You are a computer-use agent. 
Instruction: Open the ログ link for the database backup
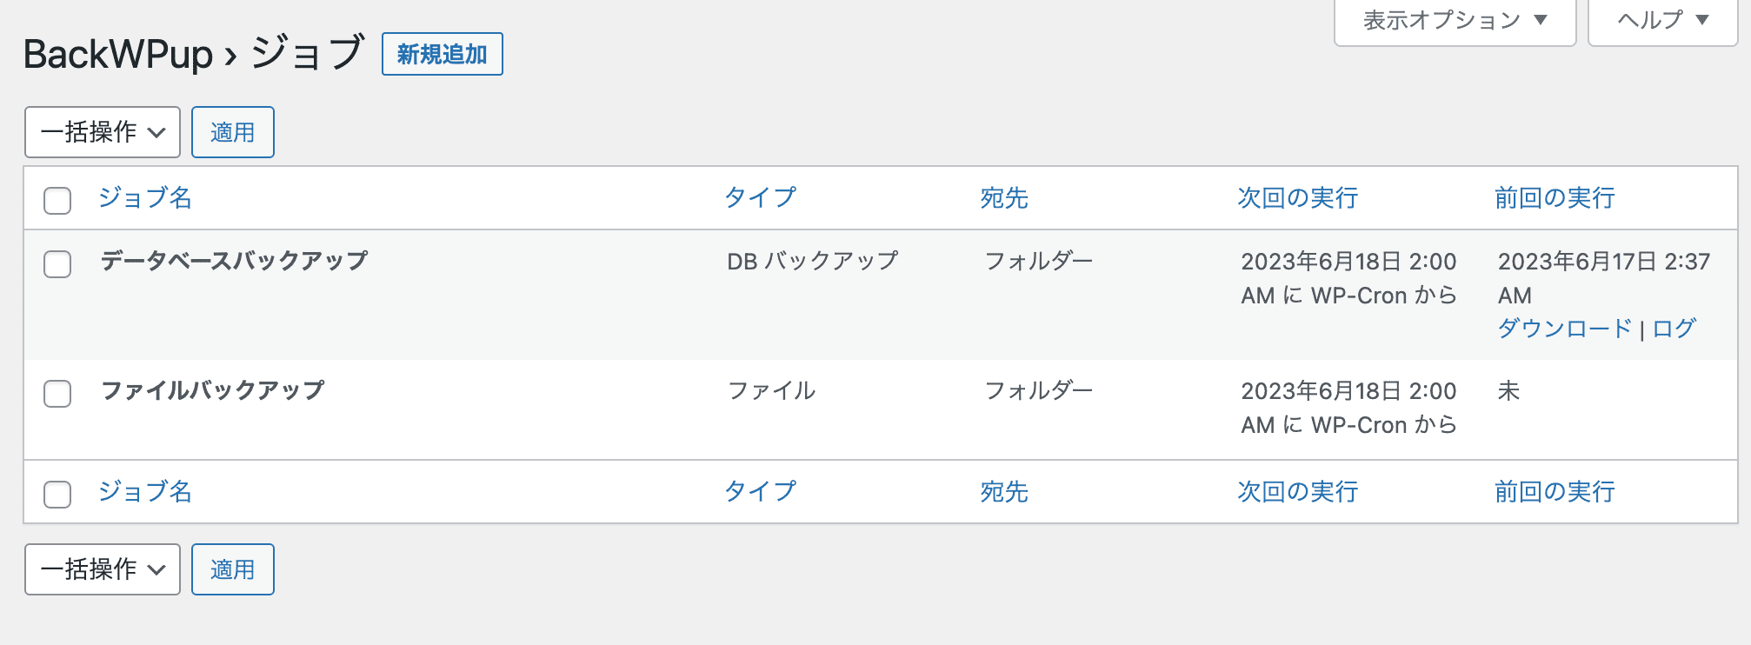[x=1675, y=329]
